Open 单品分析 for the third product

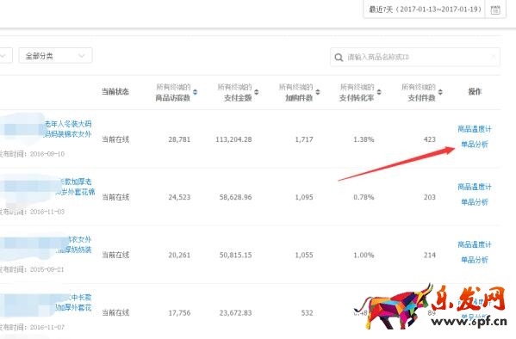[x=474, y=260]
